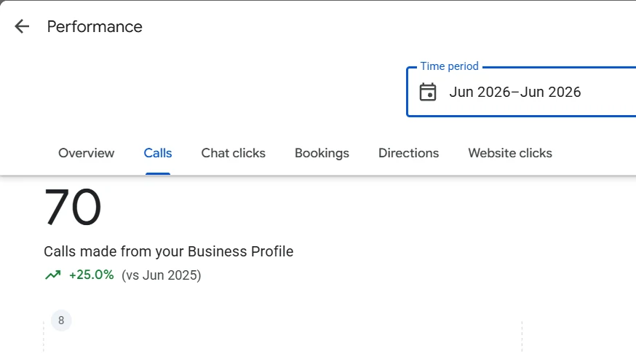Select the Calls tab
Viewport: 636px width, 354px height.
158,153
